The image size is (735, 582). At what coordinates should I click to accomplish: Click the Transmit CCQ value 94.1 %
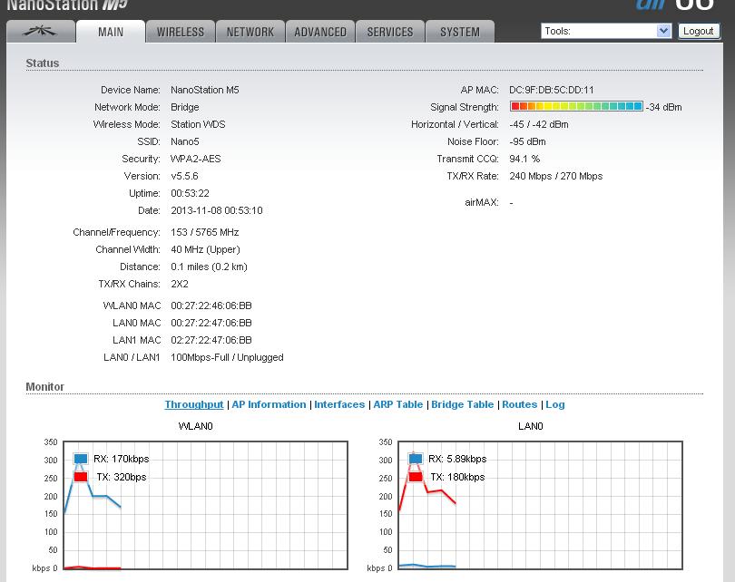click(x=524, y=159)
